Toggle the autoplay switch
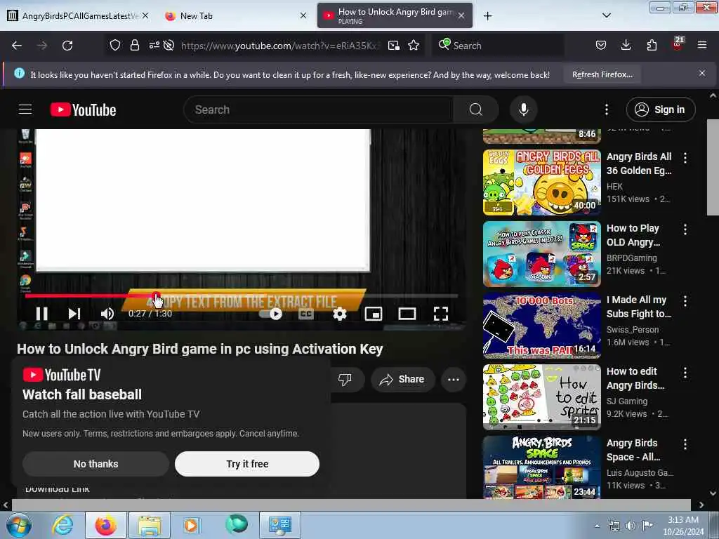This screenshot has width=719, height=539. [x=270, y=314]
